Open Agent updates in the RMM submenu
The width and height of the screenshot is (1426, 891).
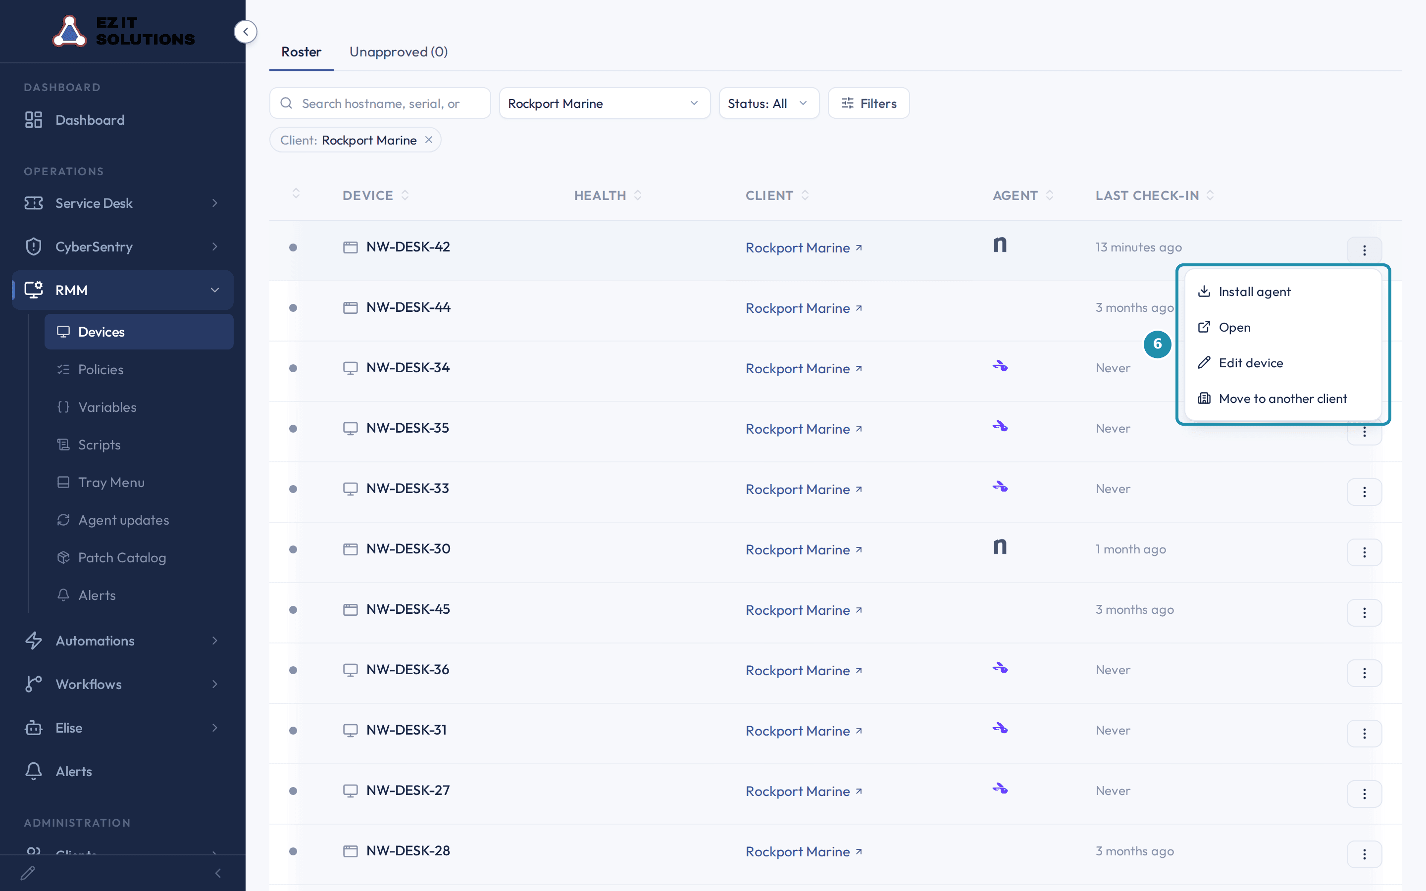coord(124,520)
